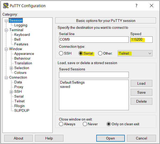This screenshot has width=160, height=144.
Task: Collapse the Terminal category
Action: pyautogui.click(x=6, y=30)
